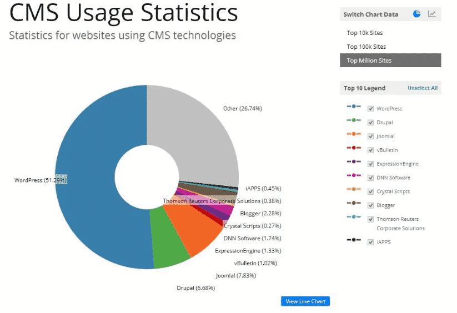Click the Unselect All link
Viewport: 457px width, 313px height.
[x=423, y=88]
